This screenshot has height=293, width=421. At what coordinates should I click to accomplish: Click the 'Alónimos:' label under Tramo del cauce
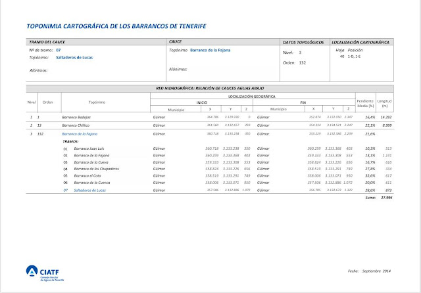coord(38,70)
